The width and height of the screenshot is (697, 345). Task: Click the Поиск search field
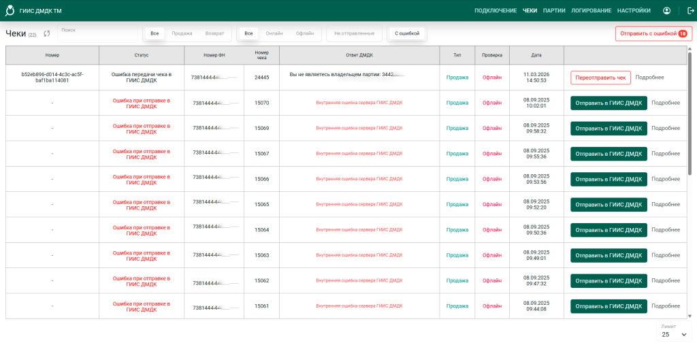click(95, 34)
